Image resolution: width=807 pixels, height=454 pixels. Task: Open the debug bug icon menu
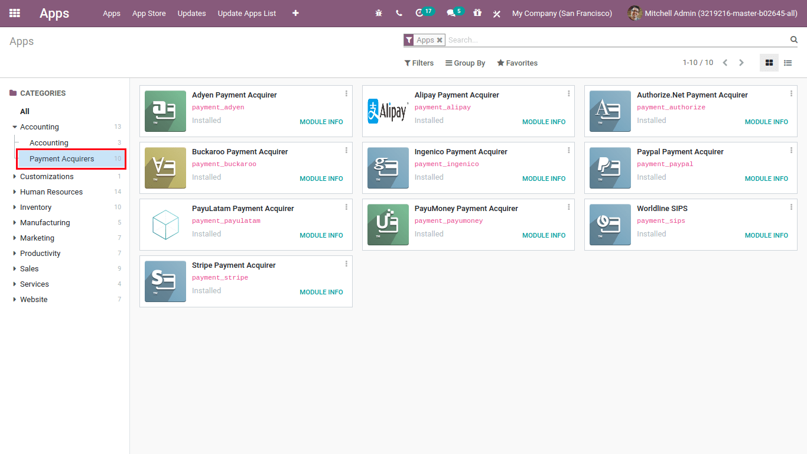379,13
